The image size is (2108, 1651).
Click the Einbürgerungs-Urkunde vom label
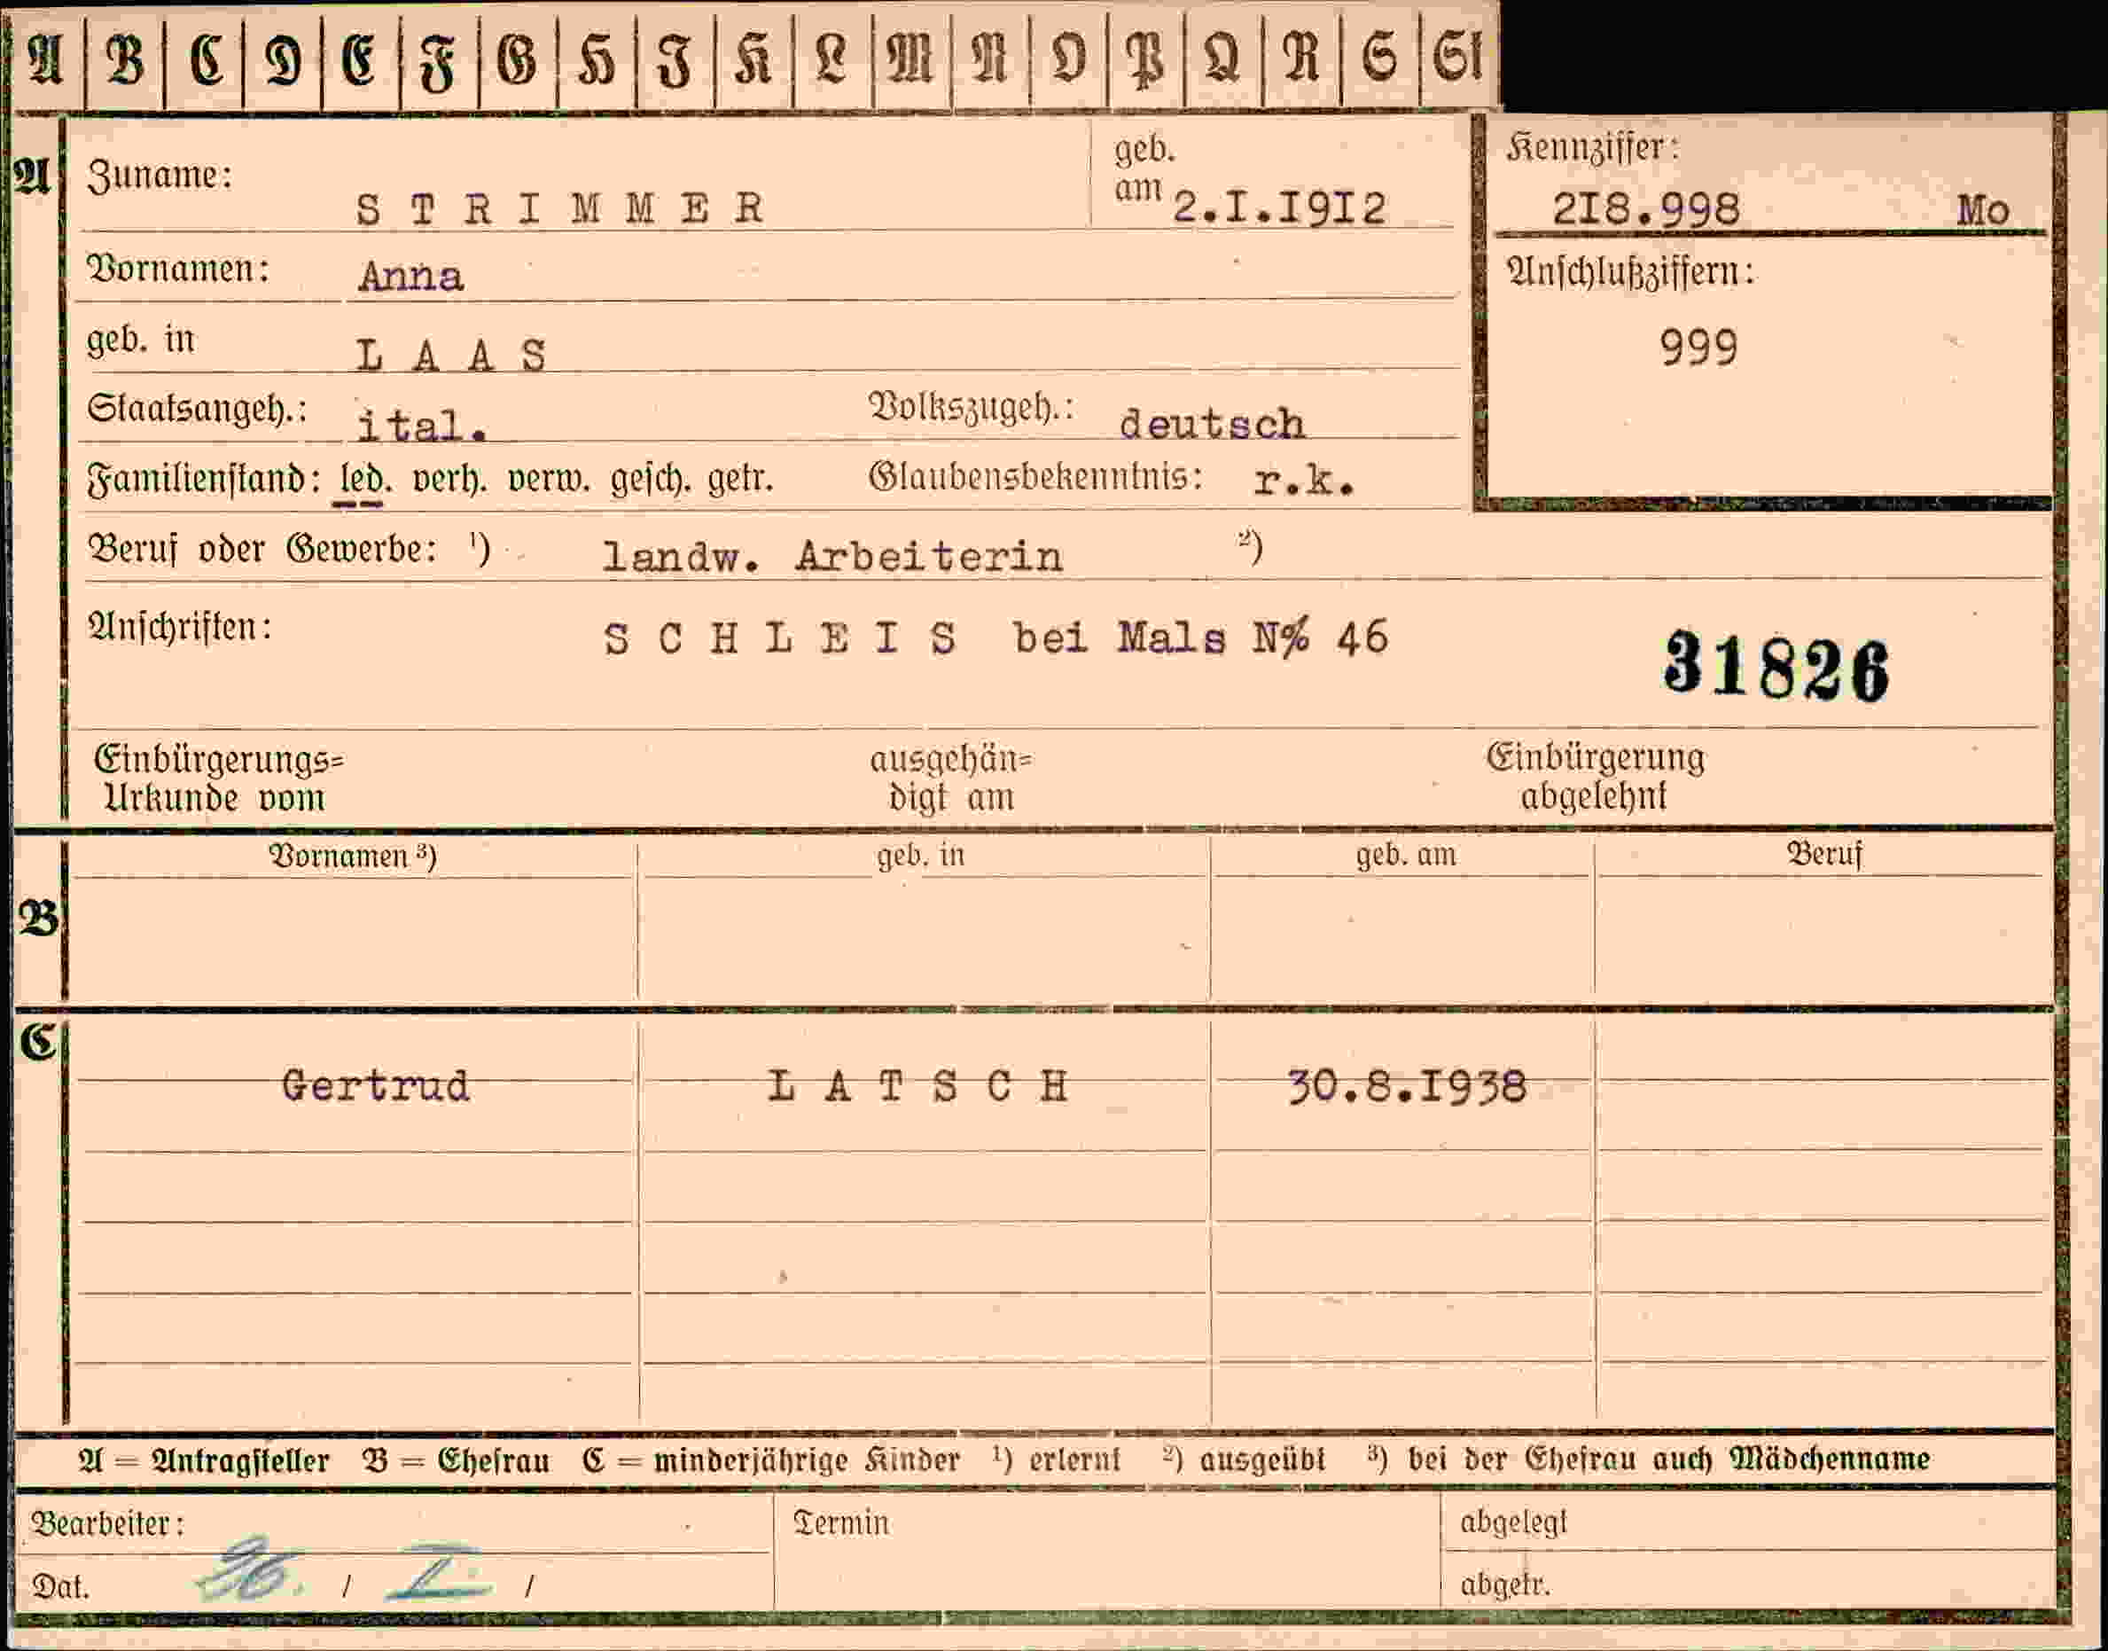pyautogui.click(x=218, y=779)
